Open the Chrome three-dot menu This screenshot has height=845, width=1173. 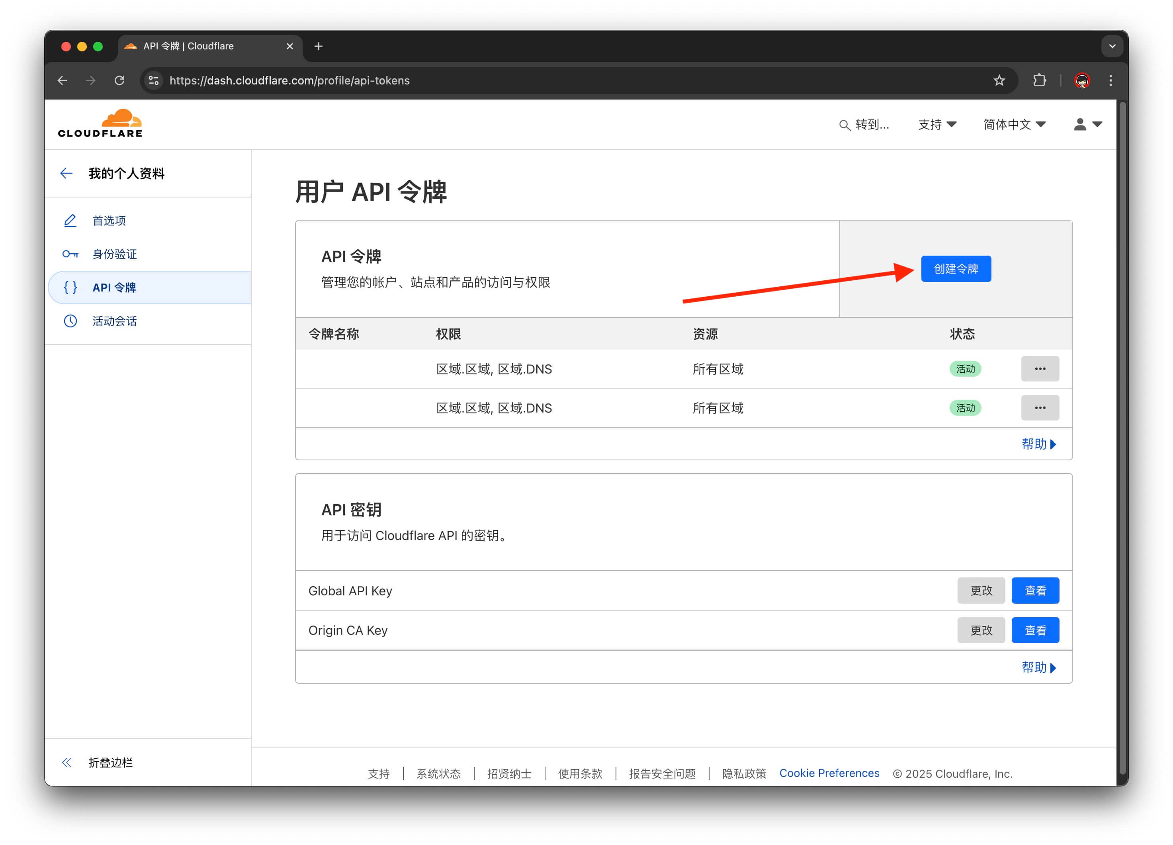point(1110,80)
